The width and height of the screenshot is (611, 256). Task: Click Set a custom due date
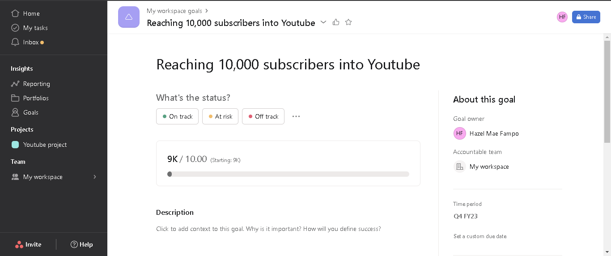tap(480, 236)
